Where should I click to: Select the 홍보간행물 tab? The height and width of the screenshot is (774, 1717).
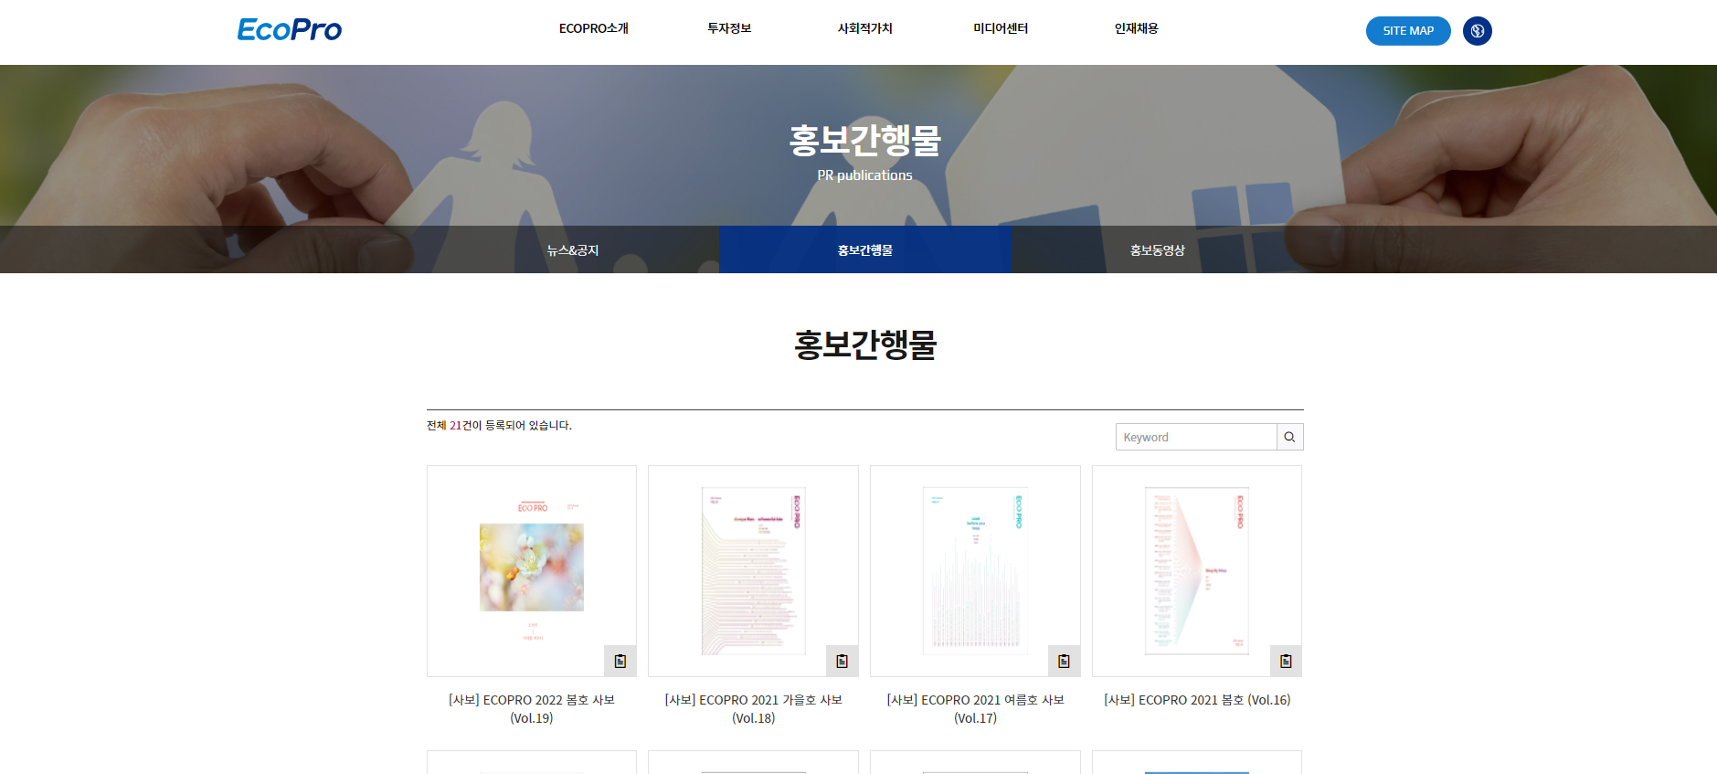coord(865,249)
